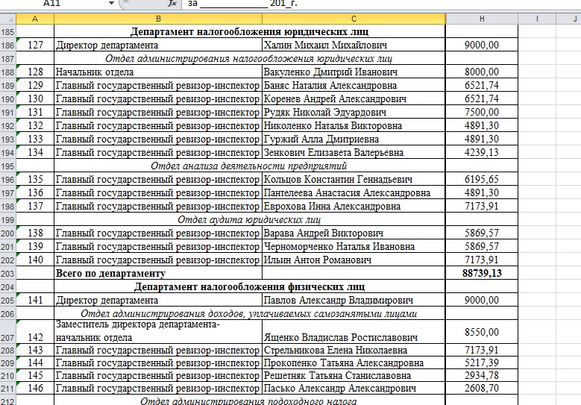Select row 186 header
The image size is (581, 405).
(x=8, y=45)
